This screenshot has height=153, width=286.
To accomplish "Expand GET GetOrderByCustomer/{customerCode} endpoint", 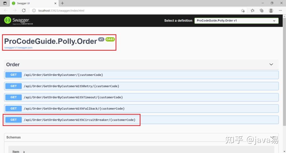I will coord(141,75).
